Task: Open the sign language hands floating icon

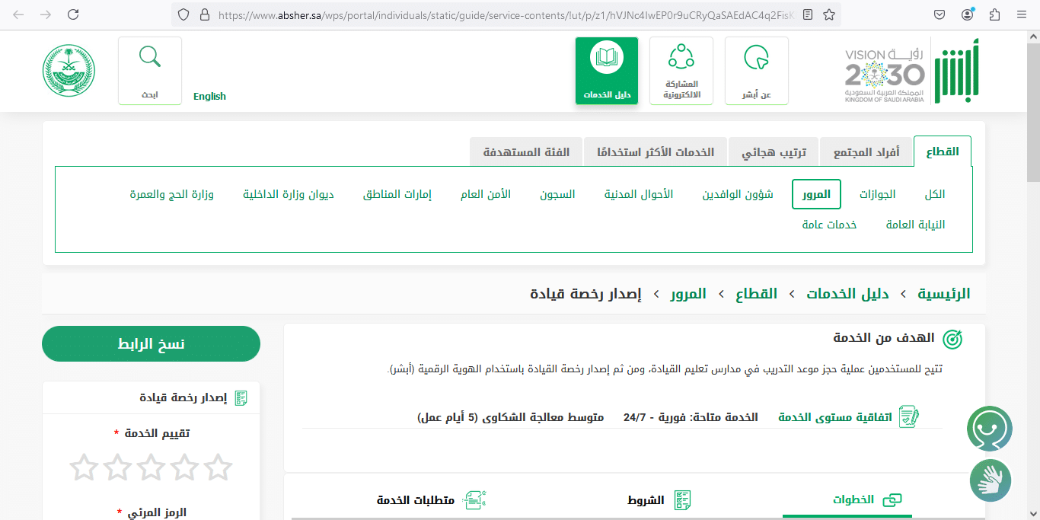Action: [x=991, y=480]
